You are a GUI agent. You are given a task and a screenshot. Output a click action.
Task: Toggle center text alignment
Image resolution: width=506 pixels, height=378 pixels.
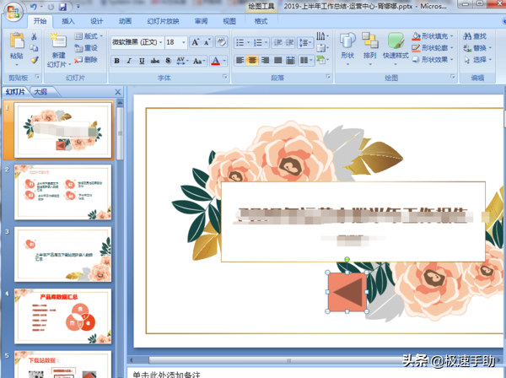pyautogui.click(x=252, y=60)
